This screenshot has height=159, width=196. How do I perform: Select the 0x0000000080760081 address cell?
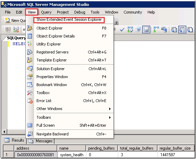tap(36, 155)
